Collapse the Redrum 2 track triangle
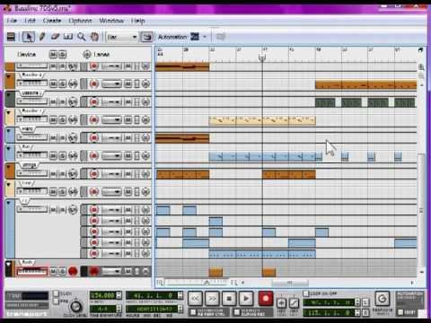431x323 pixels. click(x=9, y=76)
